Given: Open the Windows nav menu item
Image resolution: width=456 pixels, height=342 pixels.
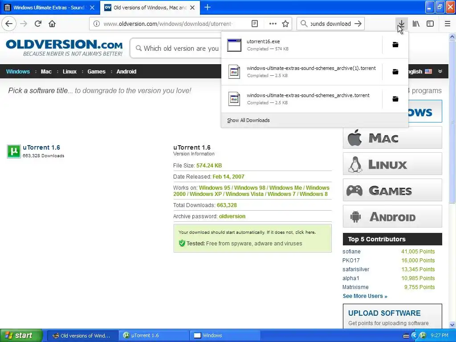Looking at the screenshot, I should (18, 72).
